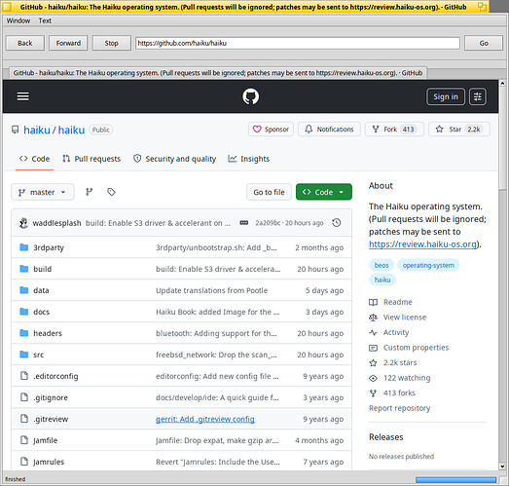Click waddlesplash's avatar image

click(x=23, y=223)
